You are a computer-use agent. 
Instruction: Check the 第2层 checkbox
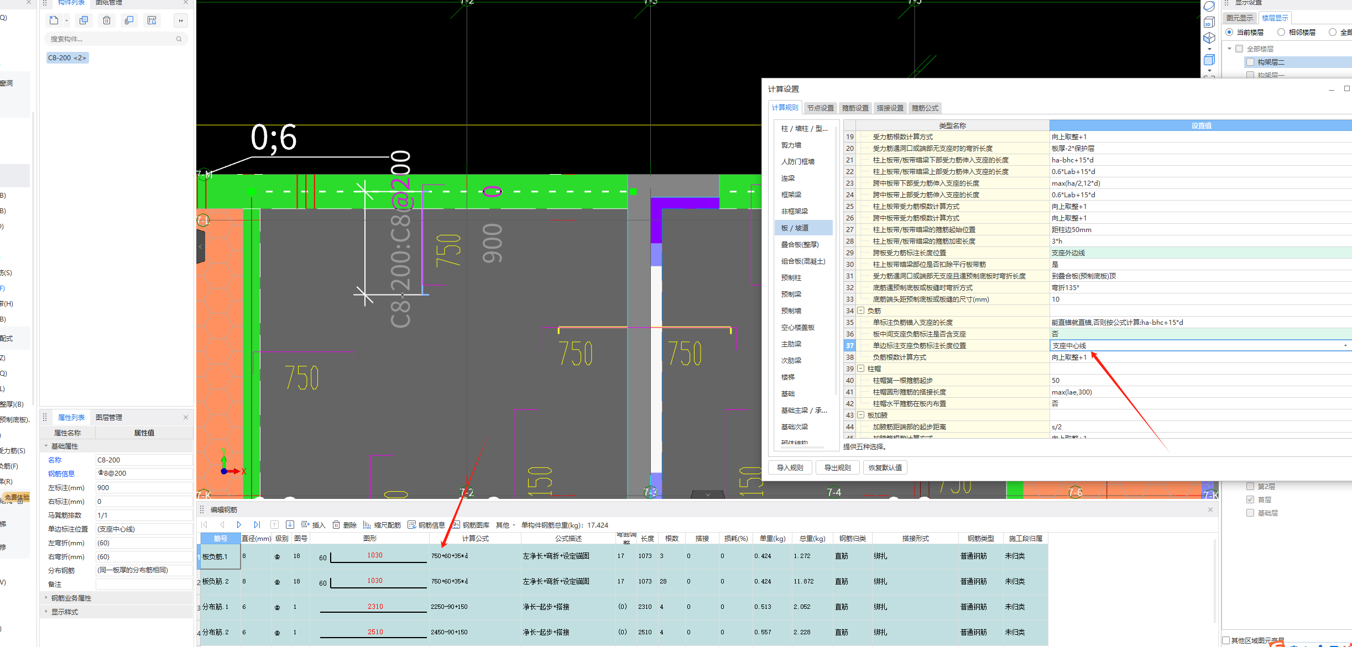click(x=1250, y=486)
